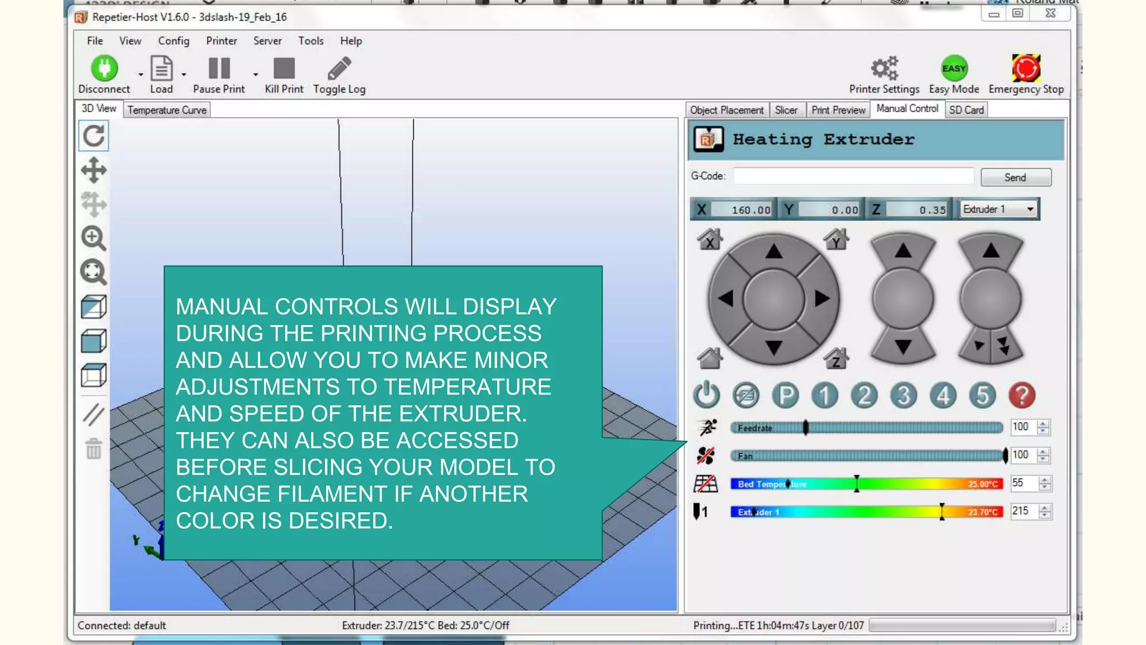
Task: Click the stop motors icon
Action: [746, 395]
